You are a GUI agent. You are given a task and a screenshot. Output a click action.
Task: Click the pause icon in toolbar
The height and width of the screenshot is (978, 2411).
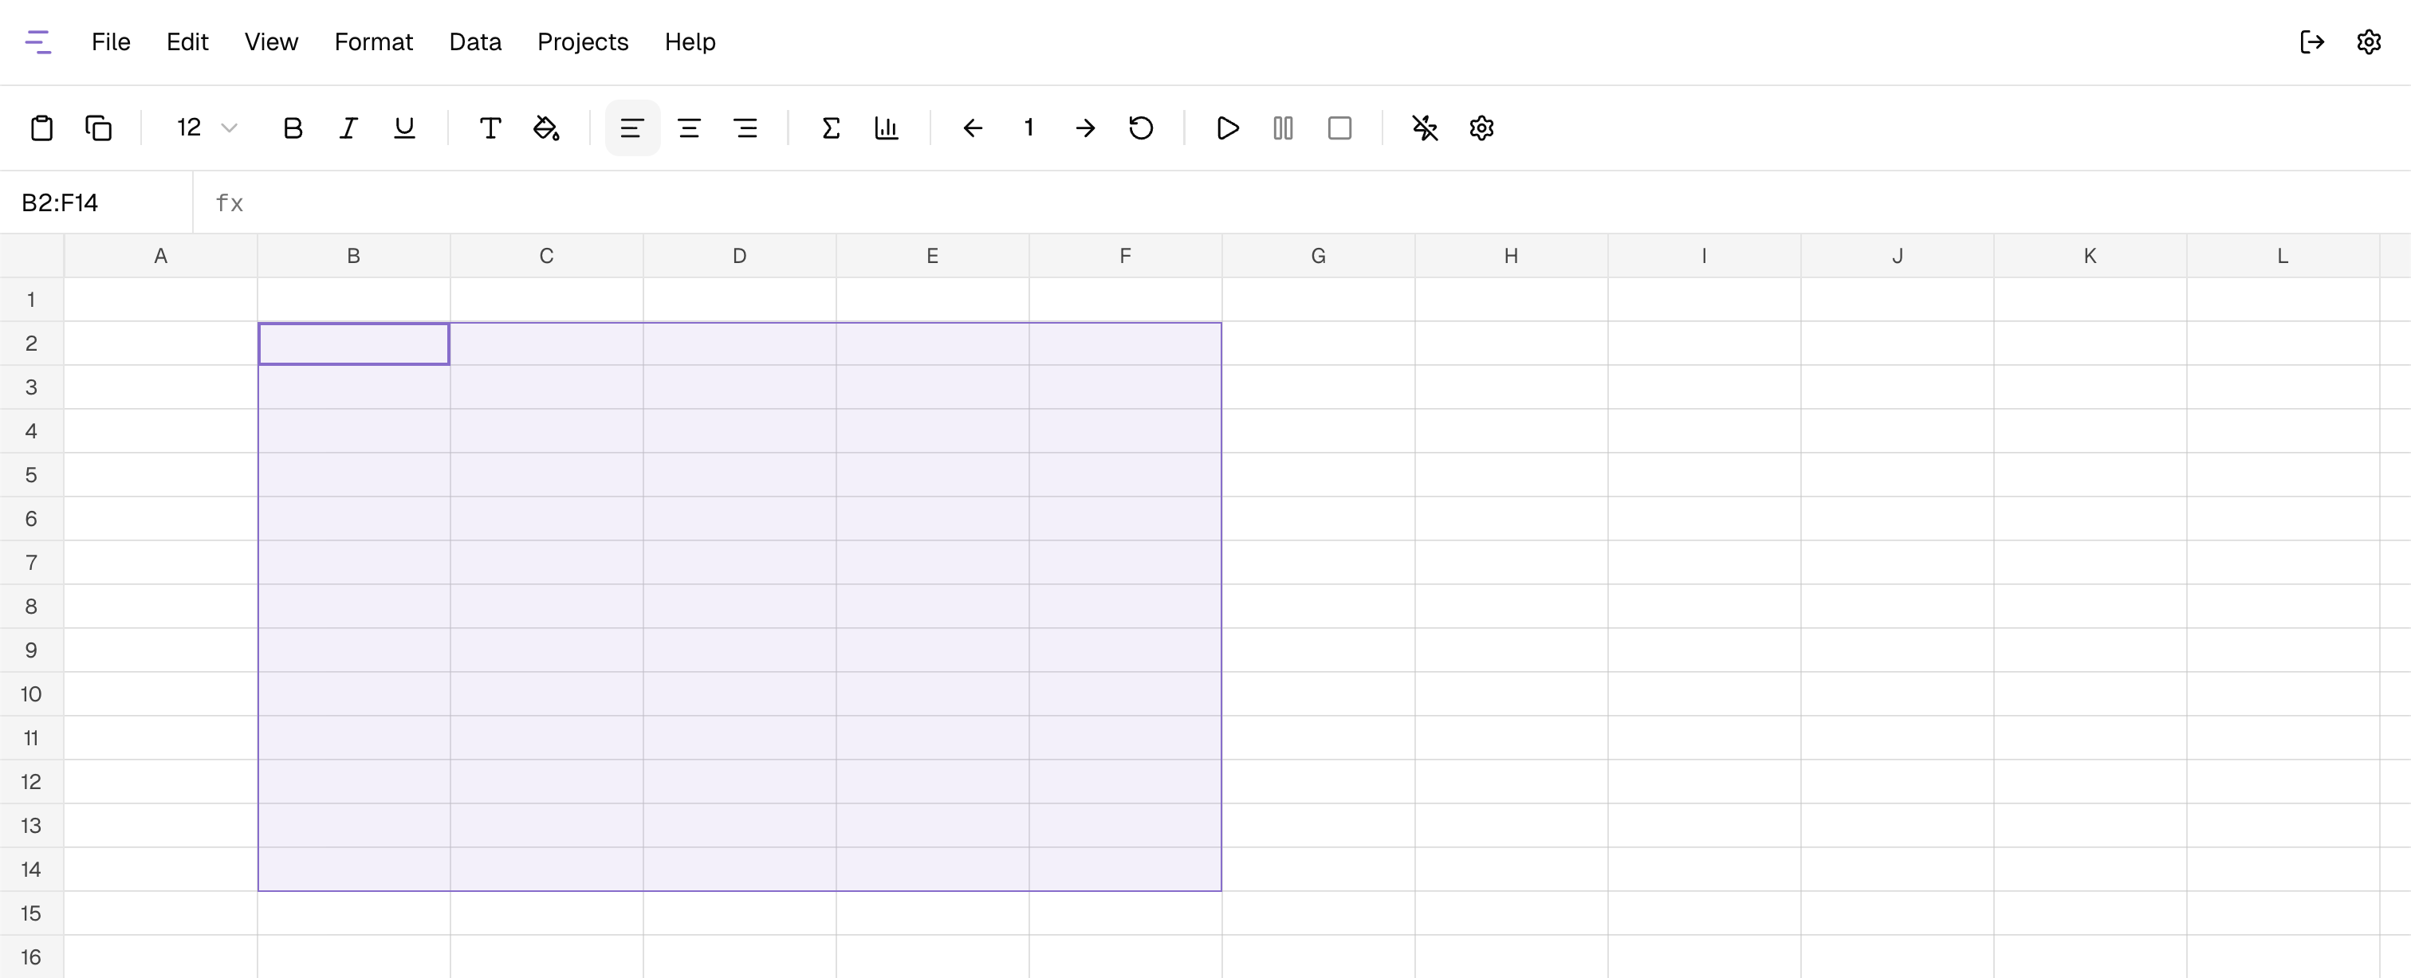pyautogui.click(x=1283, y=128)
